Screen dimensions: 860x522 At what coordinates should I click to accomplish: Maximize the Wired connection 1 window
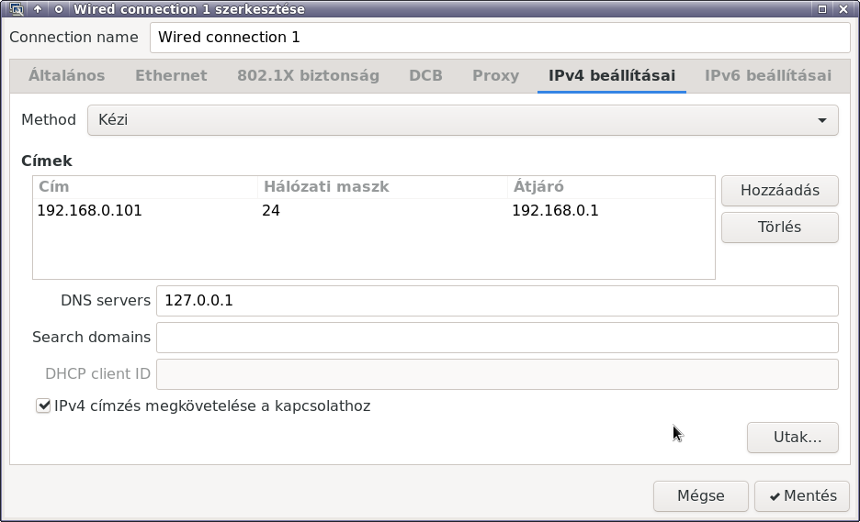point(822,9)
